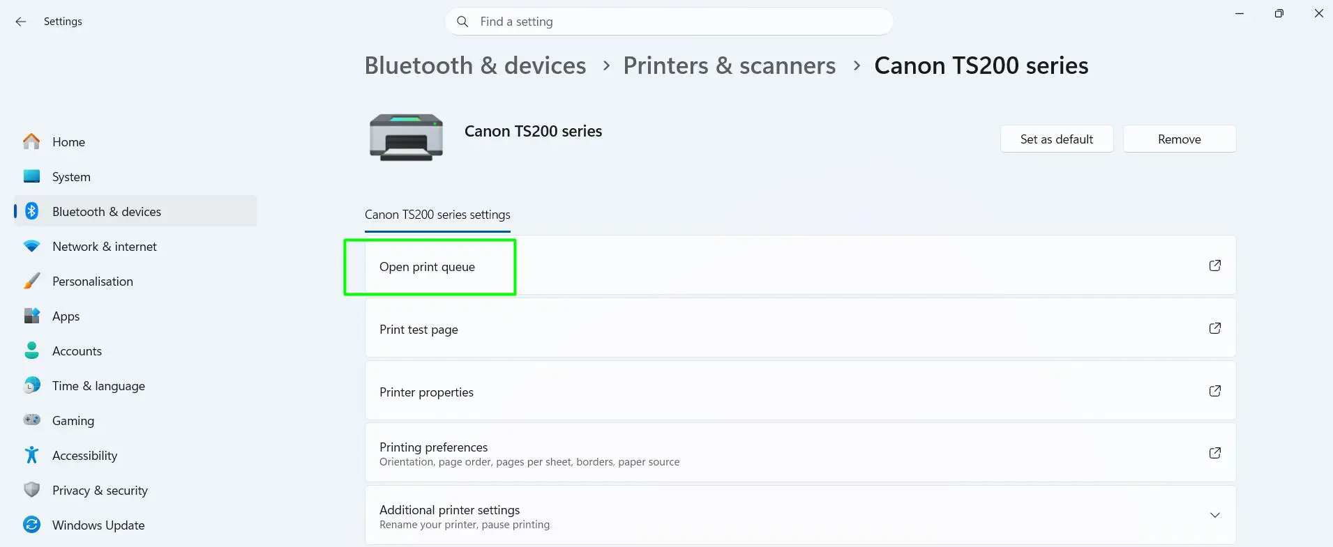
Task: Click the Privacy & security shield icon
Action: (31, 490)
